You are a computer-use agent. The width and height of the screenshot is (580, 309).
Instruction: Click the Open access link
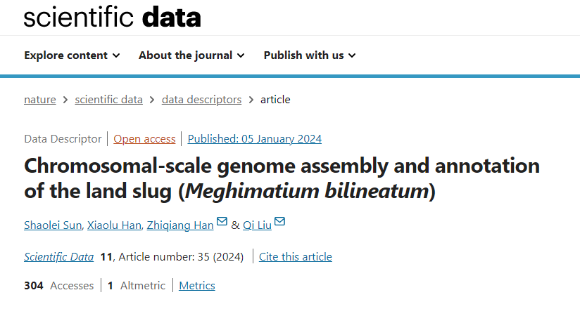pos(144,139)
